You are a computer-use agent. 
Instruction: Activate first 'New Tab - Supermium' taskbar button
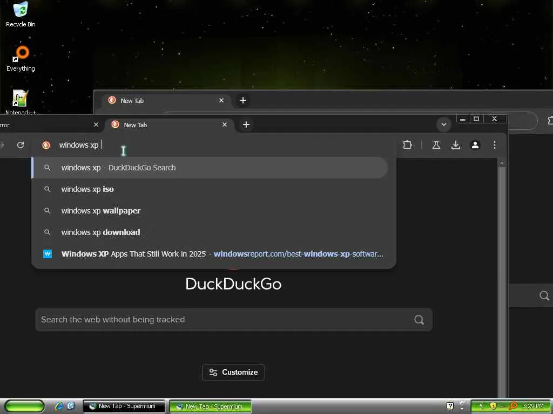point(124,406)
